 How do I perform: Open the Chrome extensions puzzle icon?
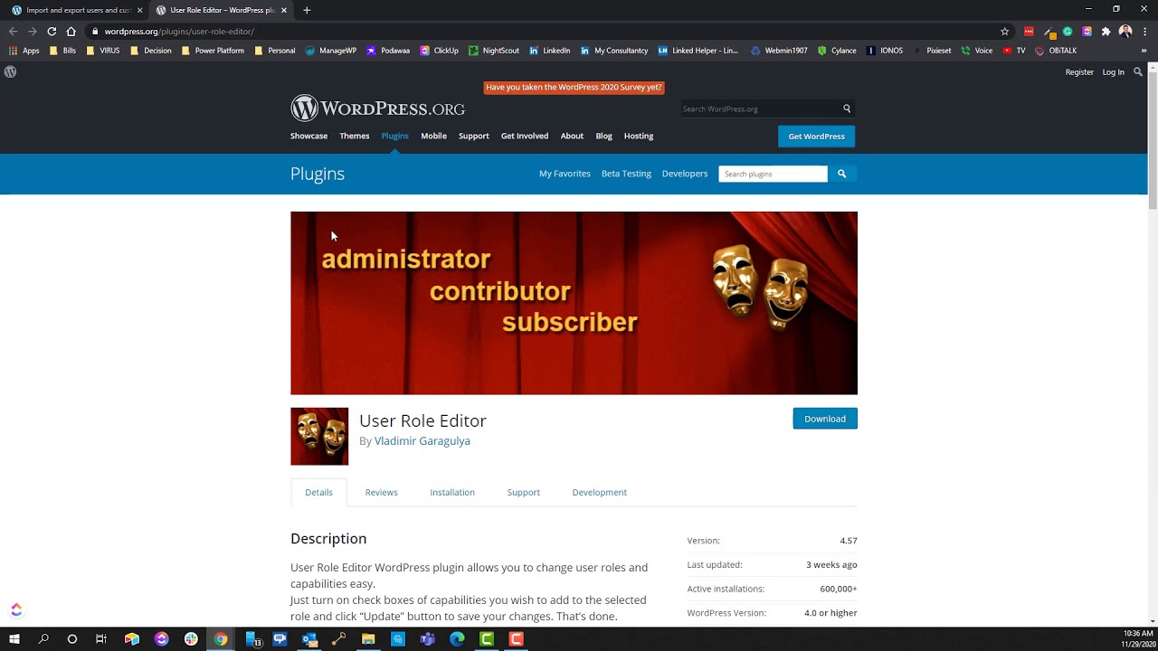(1106, 31)
